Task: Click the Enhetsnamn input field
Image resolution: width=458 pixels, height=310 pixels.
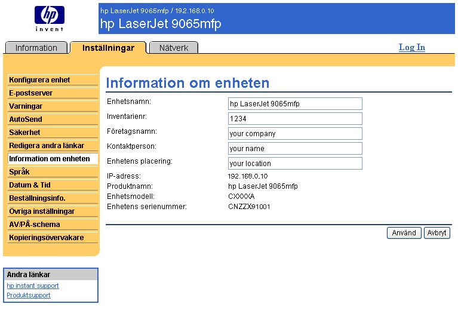Action: tap(295, 104)
